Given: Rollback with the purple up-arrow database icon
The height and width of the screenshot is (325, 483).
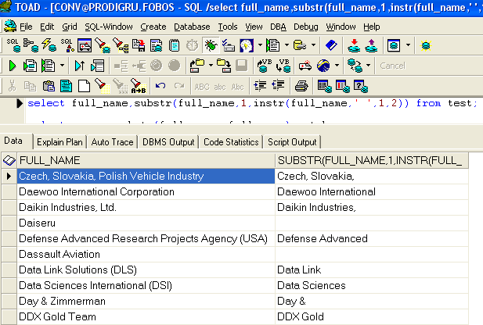Looking at the screenshot, I should [371, 45].
